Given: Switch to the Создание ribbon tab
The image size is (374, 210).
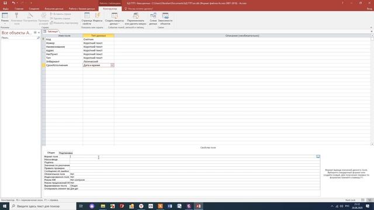Looking at the screenshot, I should [34, 9].
